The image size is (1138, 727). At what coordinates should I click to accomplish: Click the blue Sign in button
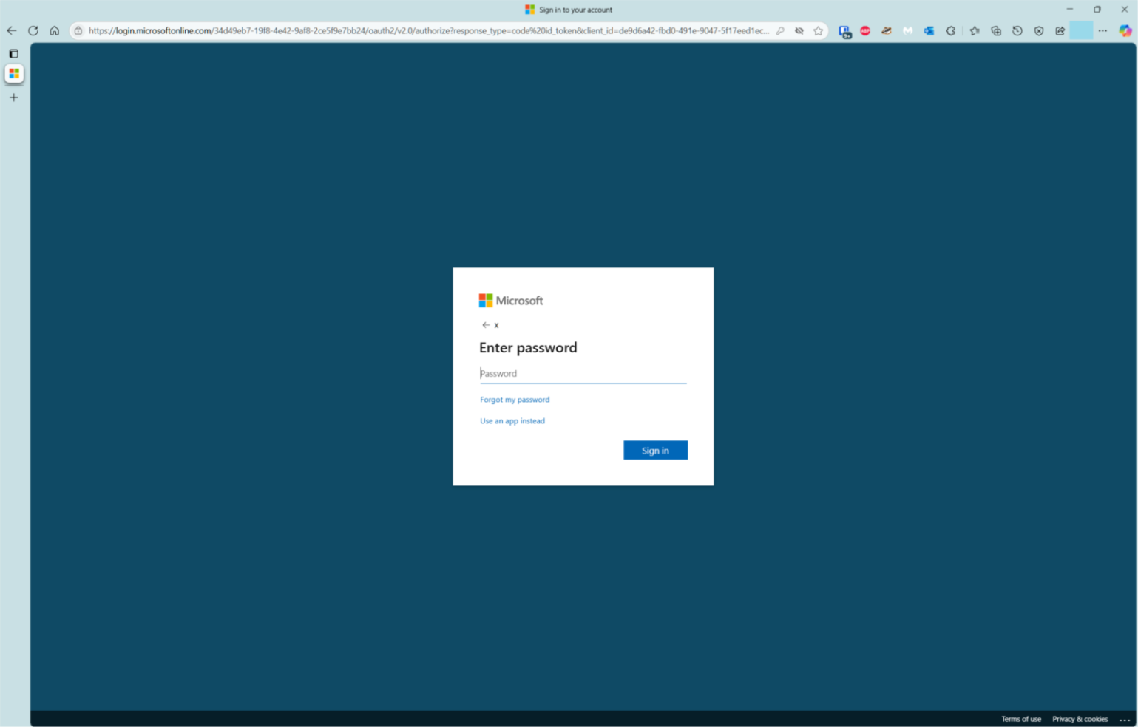pyautogui.click(x=655, y=451)
